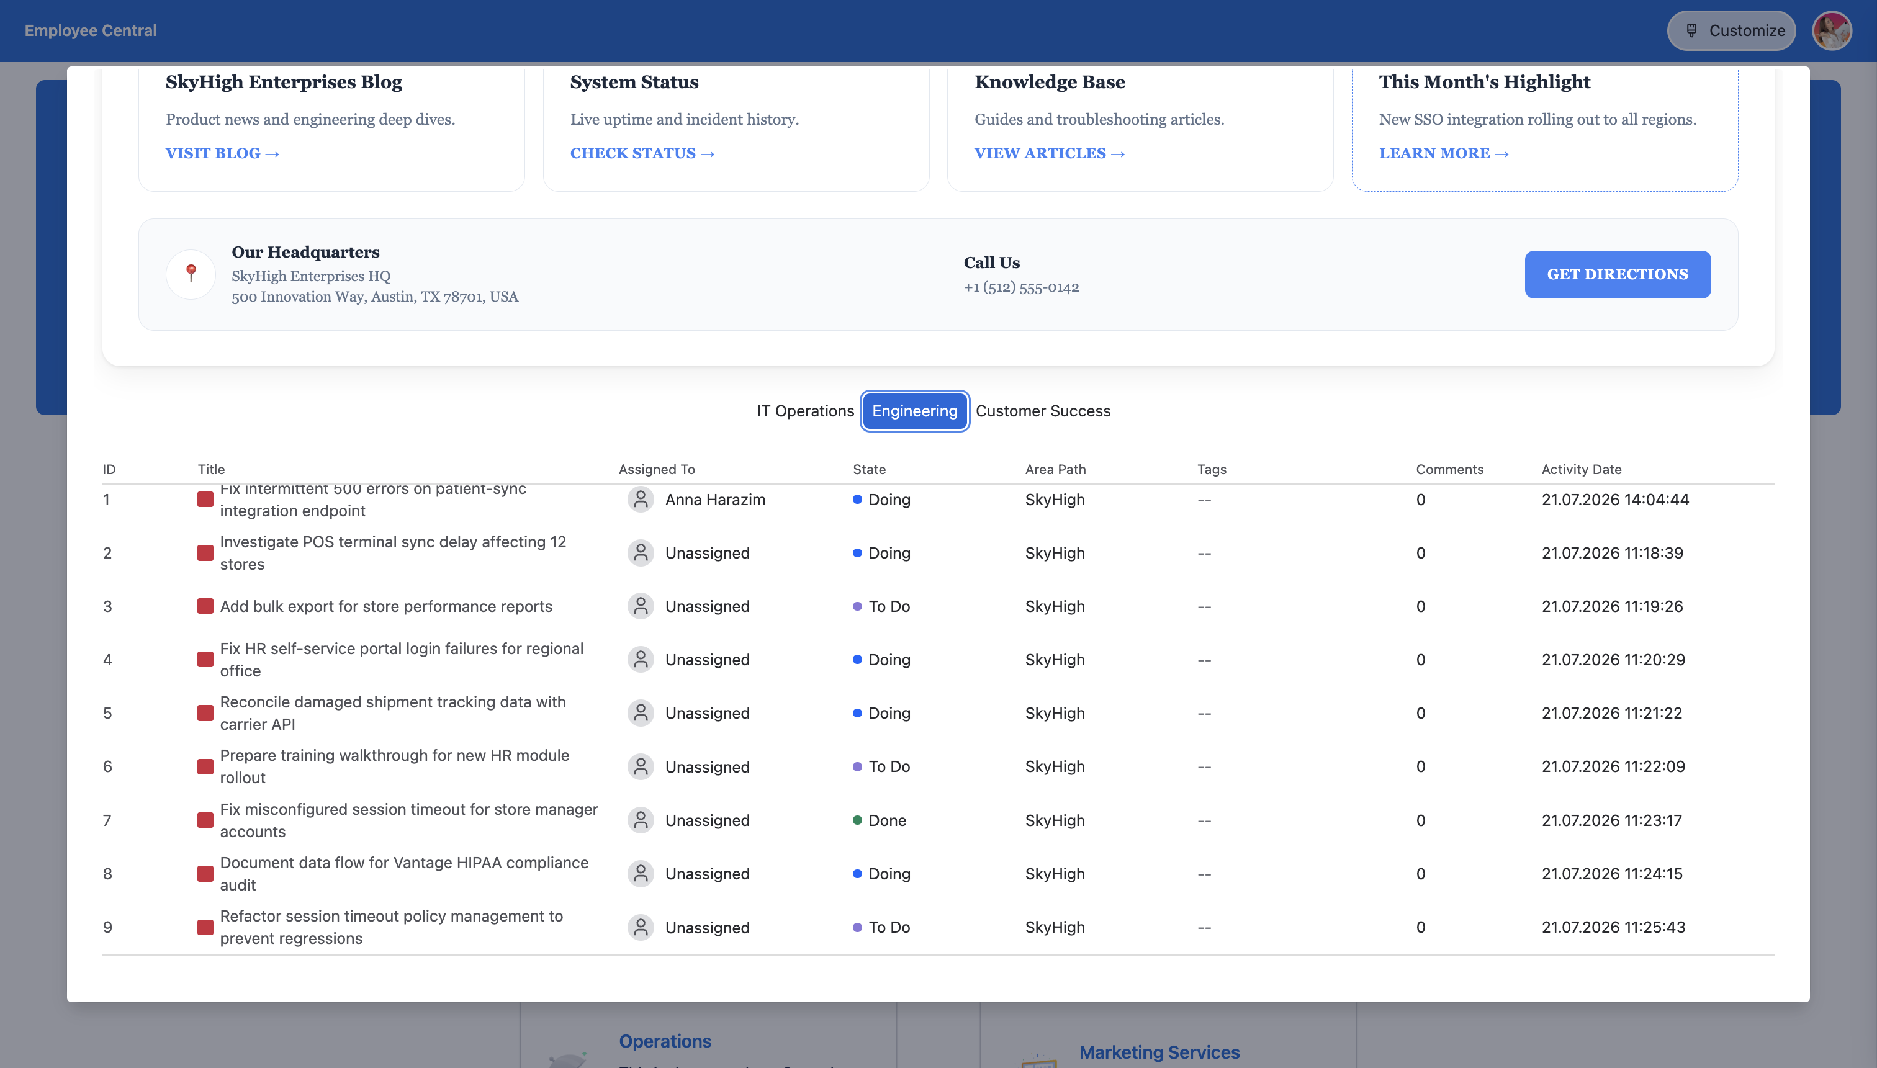The width and height of the screenshot is (1877, 1068).
Task: Click the VIEW ARTICLES link
Action: coord(1050,153)
